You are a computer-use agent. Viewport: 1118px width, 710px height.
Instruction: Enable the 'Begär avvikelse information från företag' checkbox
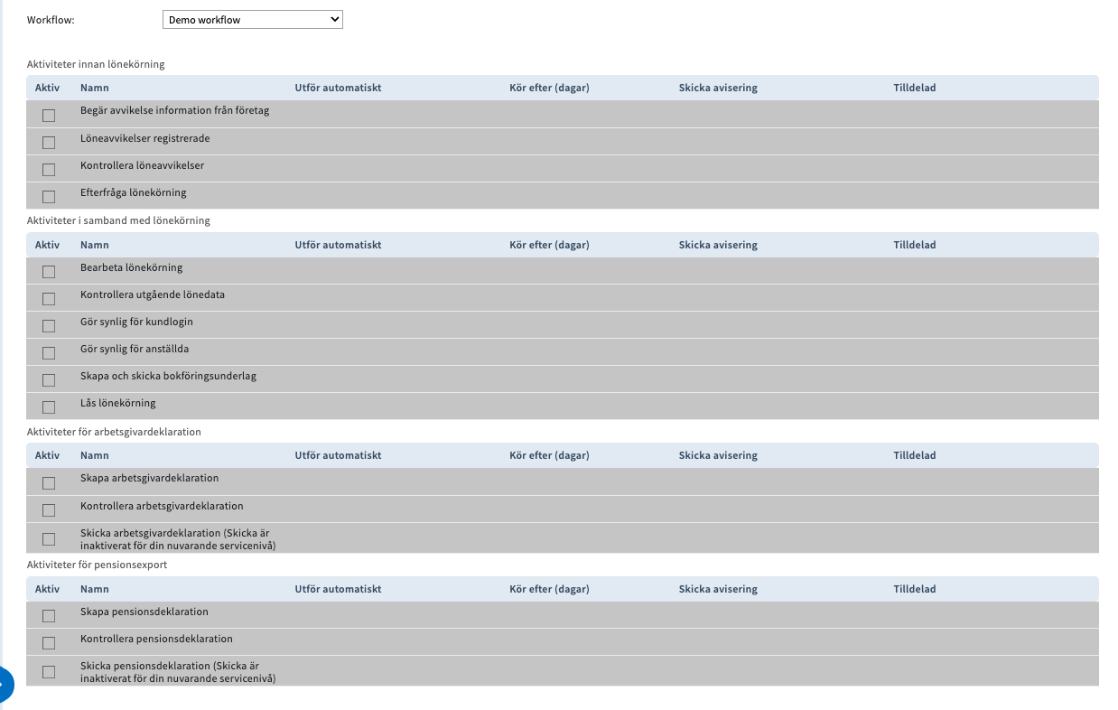tap(49, 116)
